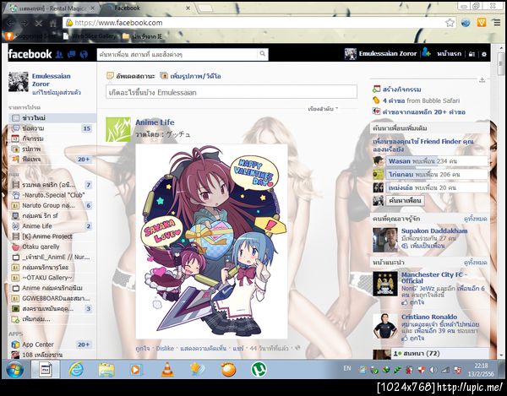Open Windows Media Player taskbar icon
507x396 pixels.
tap(136, 370)
